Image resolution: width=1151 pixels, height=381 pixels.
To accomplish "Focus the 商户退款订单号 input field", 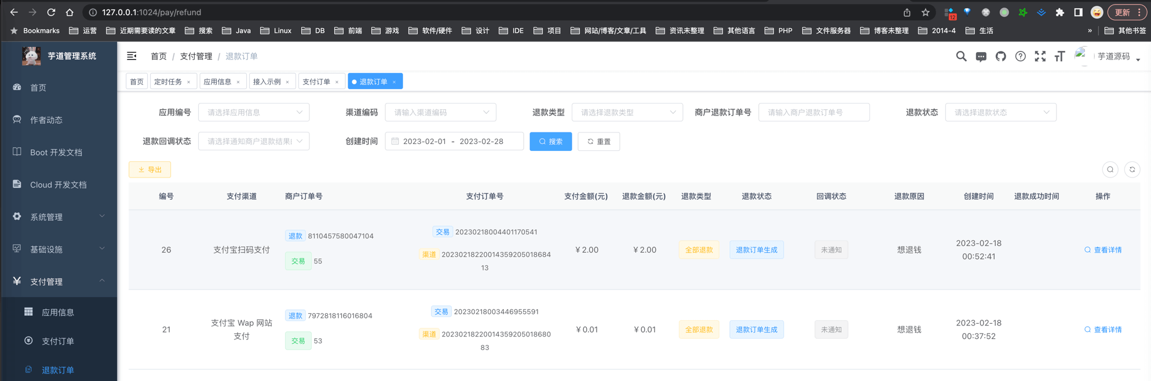I will click(813, 112).
